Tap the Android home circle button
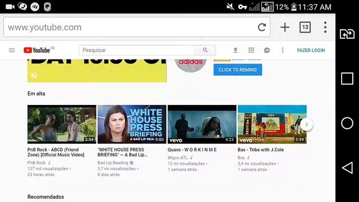359x202 pixels. pos(347,123)
